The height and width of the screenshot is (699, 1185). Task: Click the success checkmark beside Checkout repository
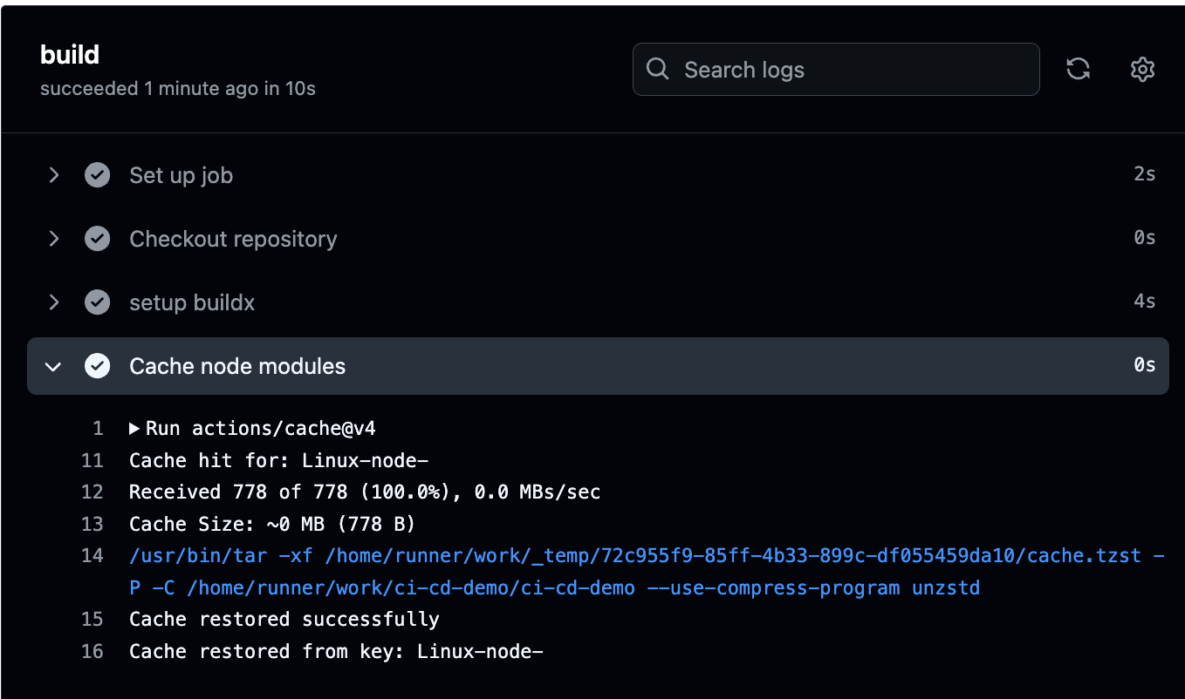[x=97, y=239]
